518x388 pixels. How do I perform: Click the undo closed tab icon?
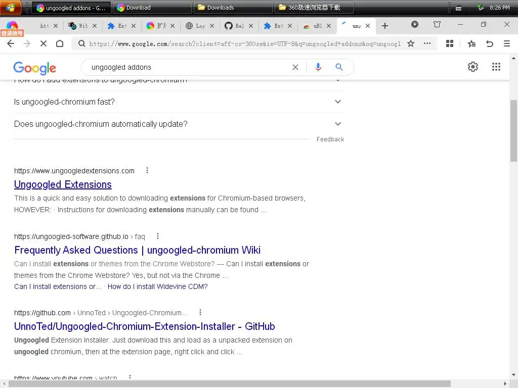490,43
